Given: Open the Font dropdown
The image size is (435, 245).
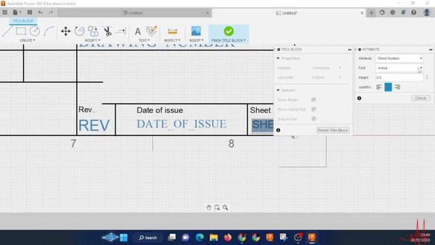Looking at the screenshot, I should pos(400,68).
